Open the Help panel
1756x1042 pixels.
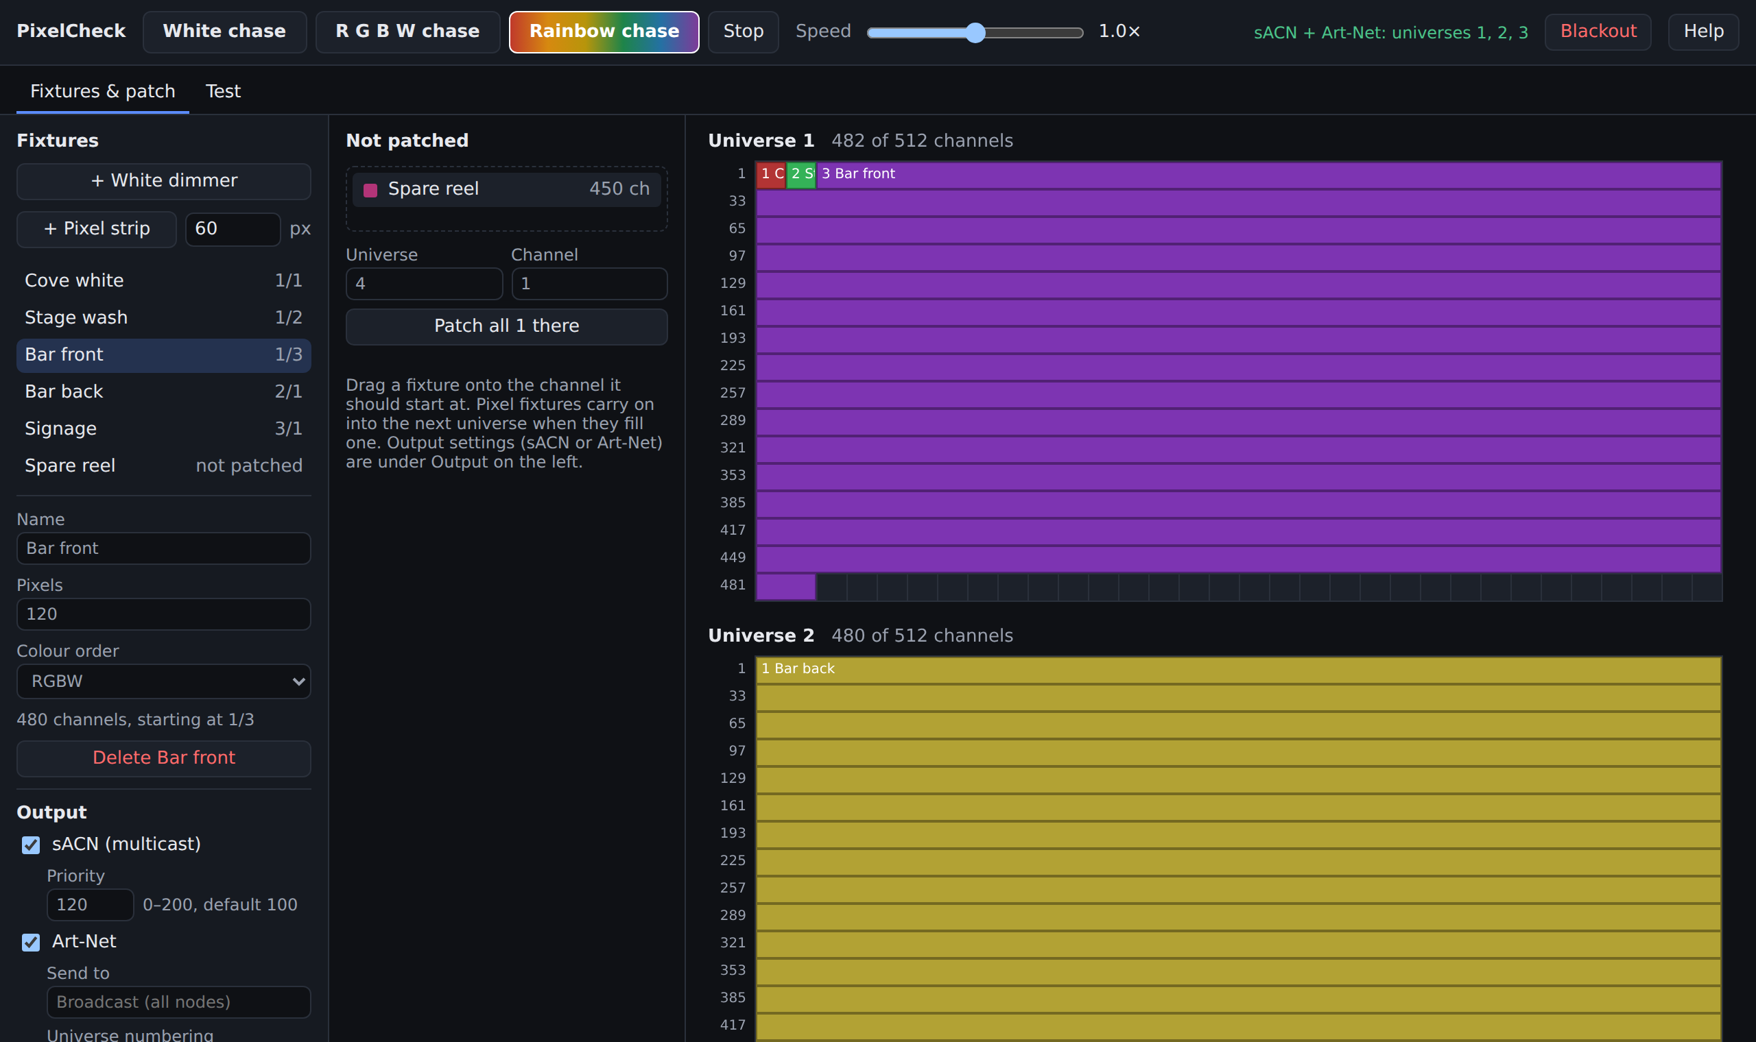tap(1703, 32)
